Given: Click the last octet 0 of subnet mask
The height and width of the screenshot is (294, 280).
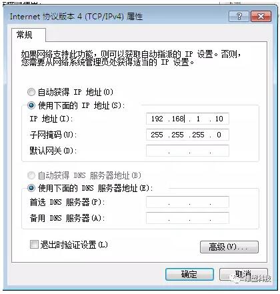Looking at the screenshot, I should [x=219, y=135].
